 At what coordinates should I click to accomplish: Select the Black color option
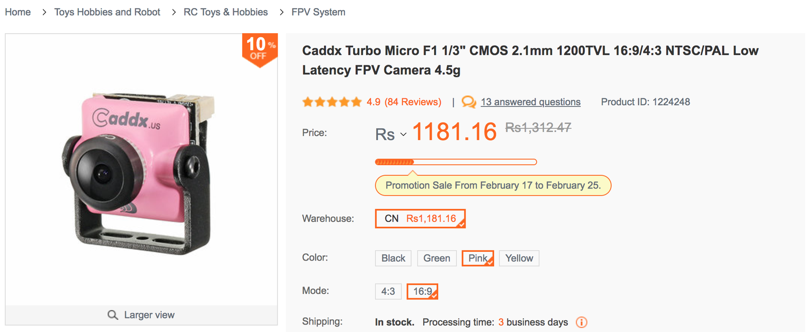pos(393,258)
